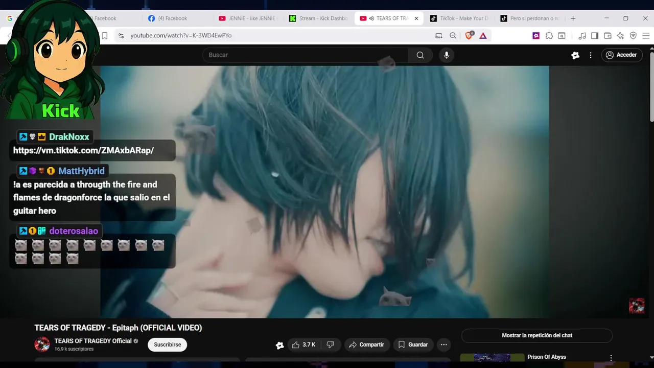Toggle the browser sidebar panel icon
Screen dimensions: 654x368
[x=595, y=35]
